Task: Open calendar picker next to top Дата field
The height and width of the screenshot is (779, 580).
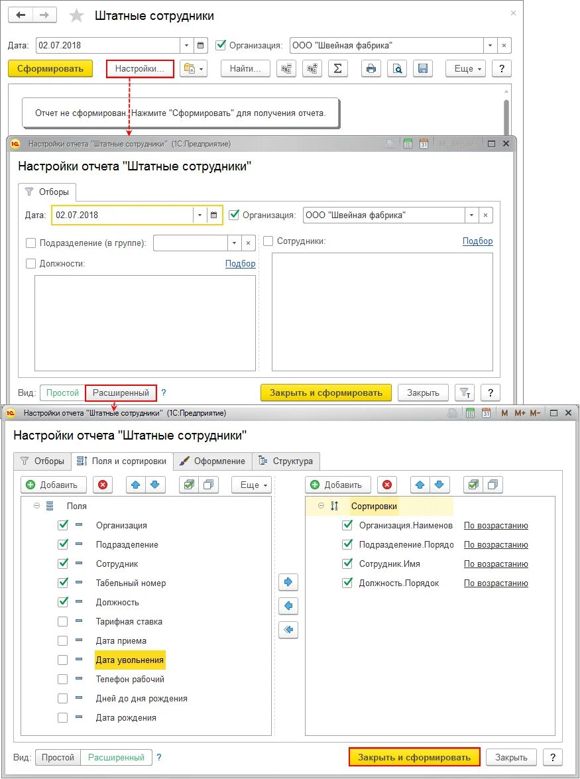Action: (200, 45)
